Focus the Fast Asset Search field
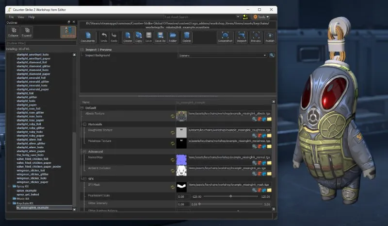The image size is (388, 226). (200, 17)
